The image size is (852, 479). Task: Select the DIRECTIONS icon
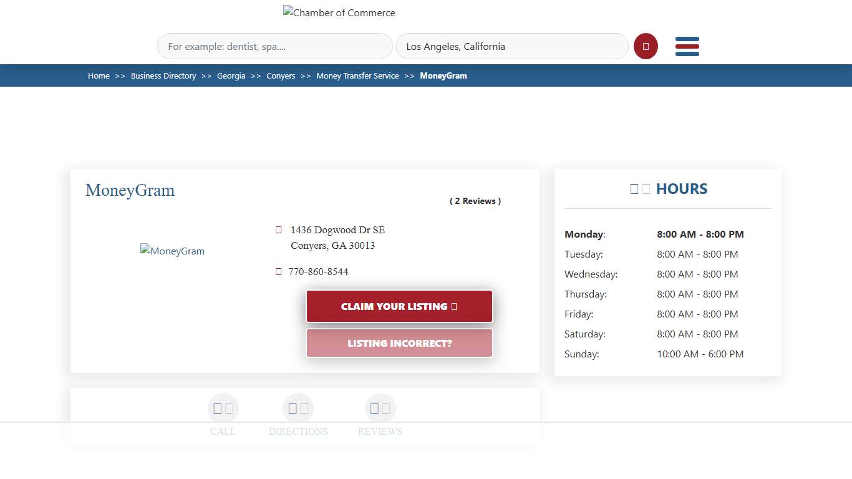tap(298, 408)
